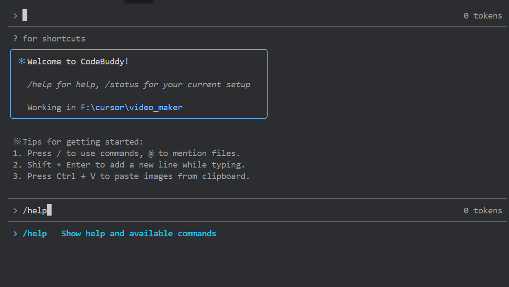Click the snowflake icon beside Welcome to CodeBuddy
Viewport: 509px width, 287px height.
[x=22, y=62]
